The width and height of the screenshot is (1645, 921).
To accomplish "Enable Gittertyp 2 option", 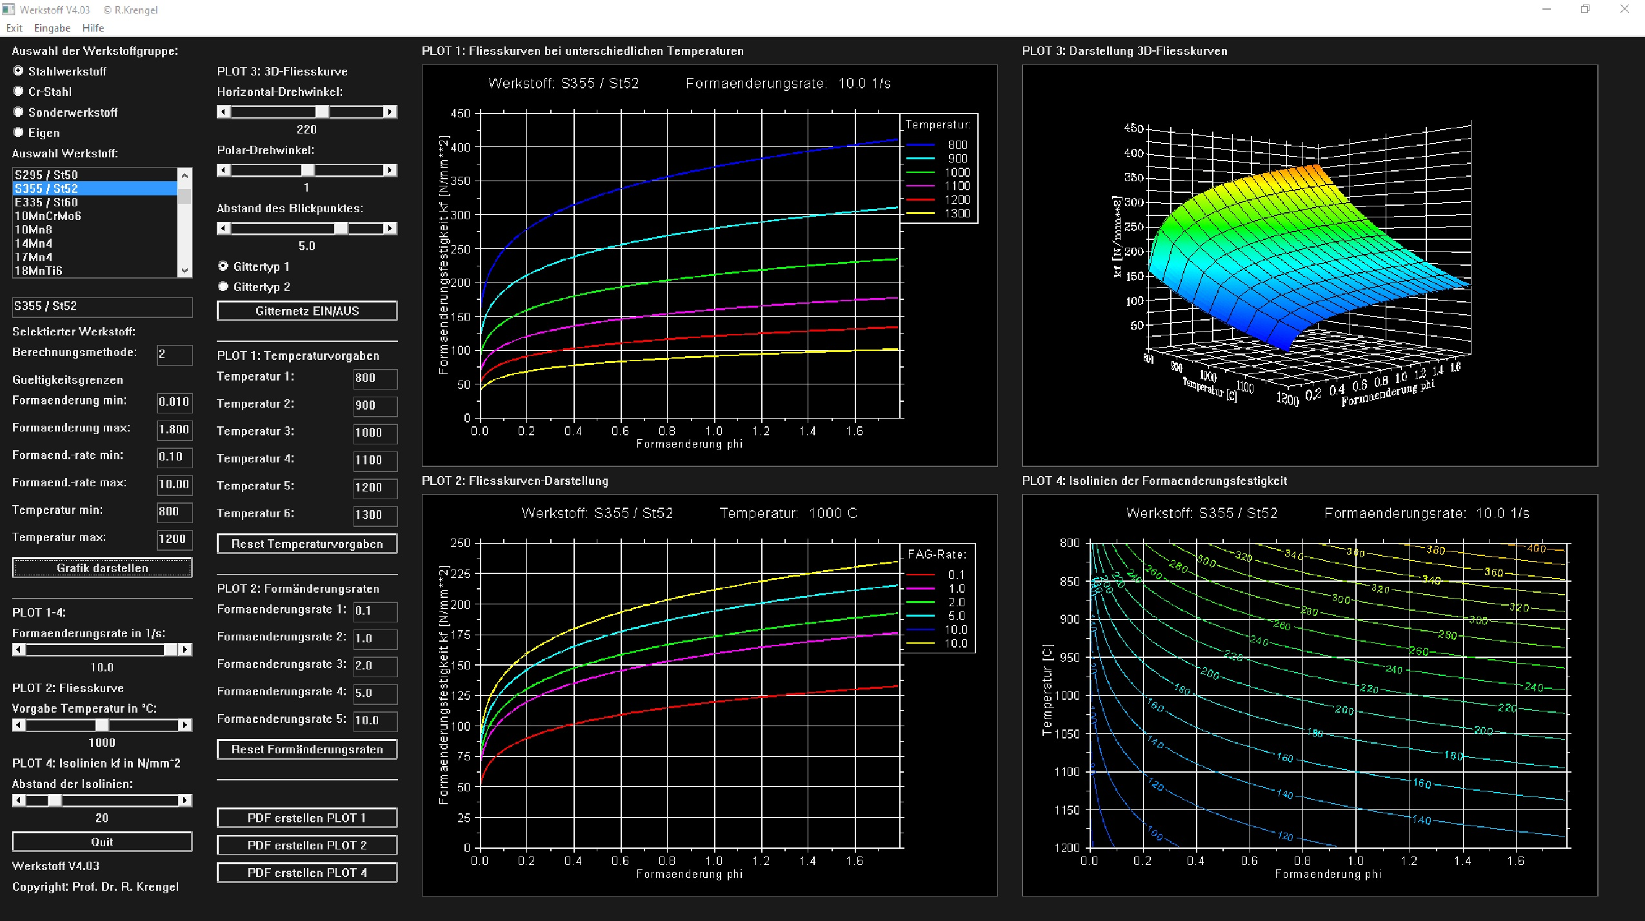I will [223, 287].
